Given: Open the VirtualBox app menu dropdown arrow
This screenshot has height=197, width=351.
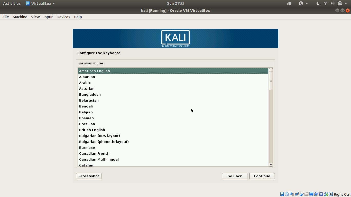Looking at the screenshot, I should point(54,4).
